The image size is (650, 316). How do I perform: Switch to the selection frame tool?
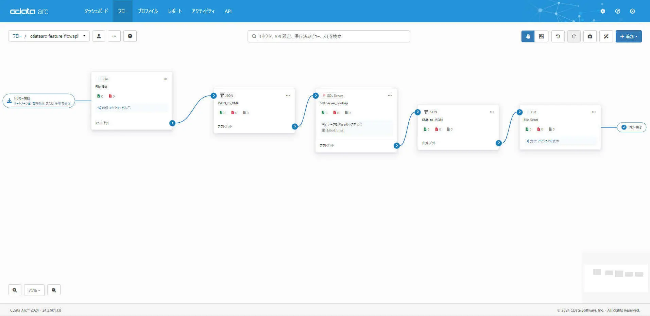pos(541,36)
